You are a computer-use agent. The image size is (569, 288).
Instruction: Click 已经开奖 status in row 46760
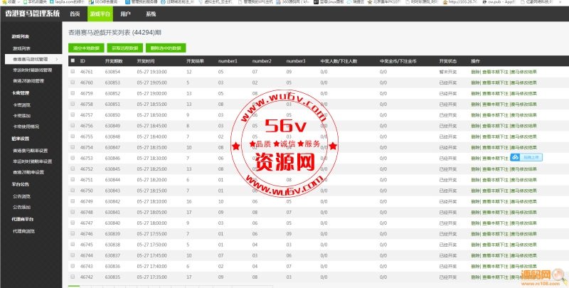(448, 82)
